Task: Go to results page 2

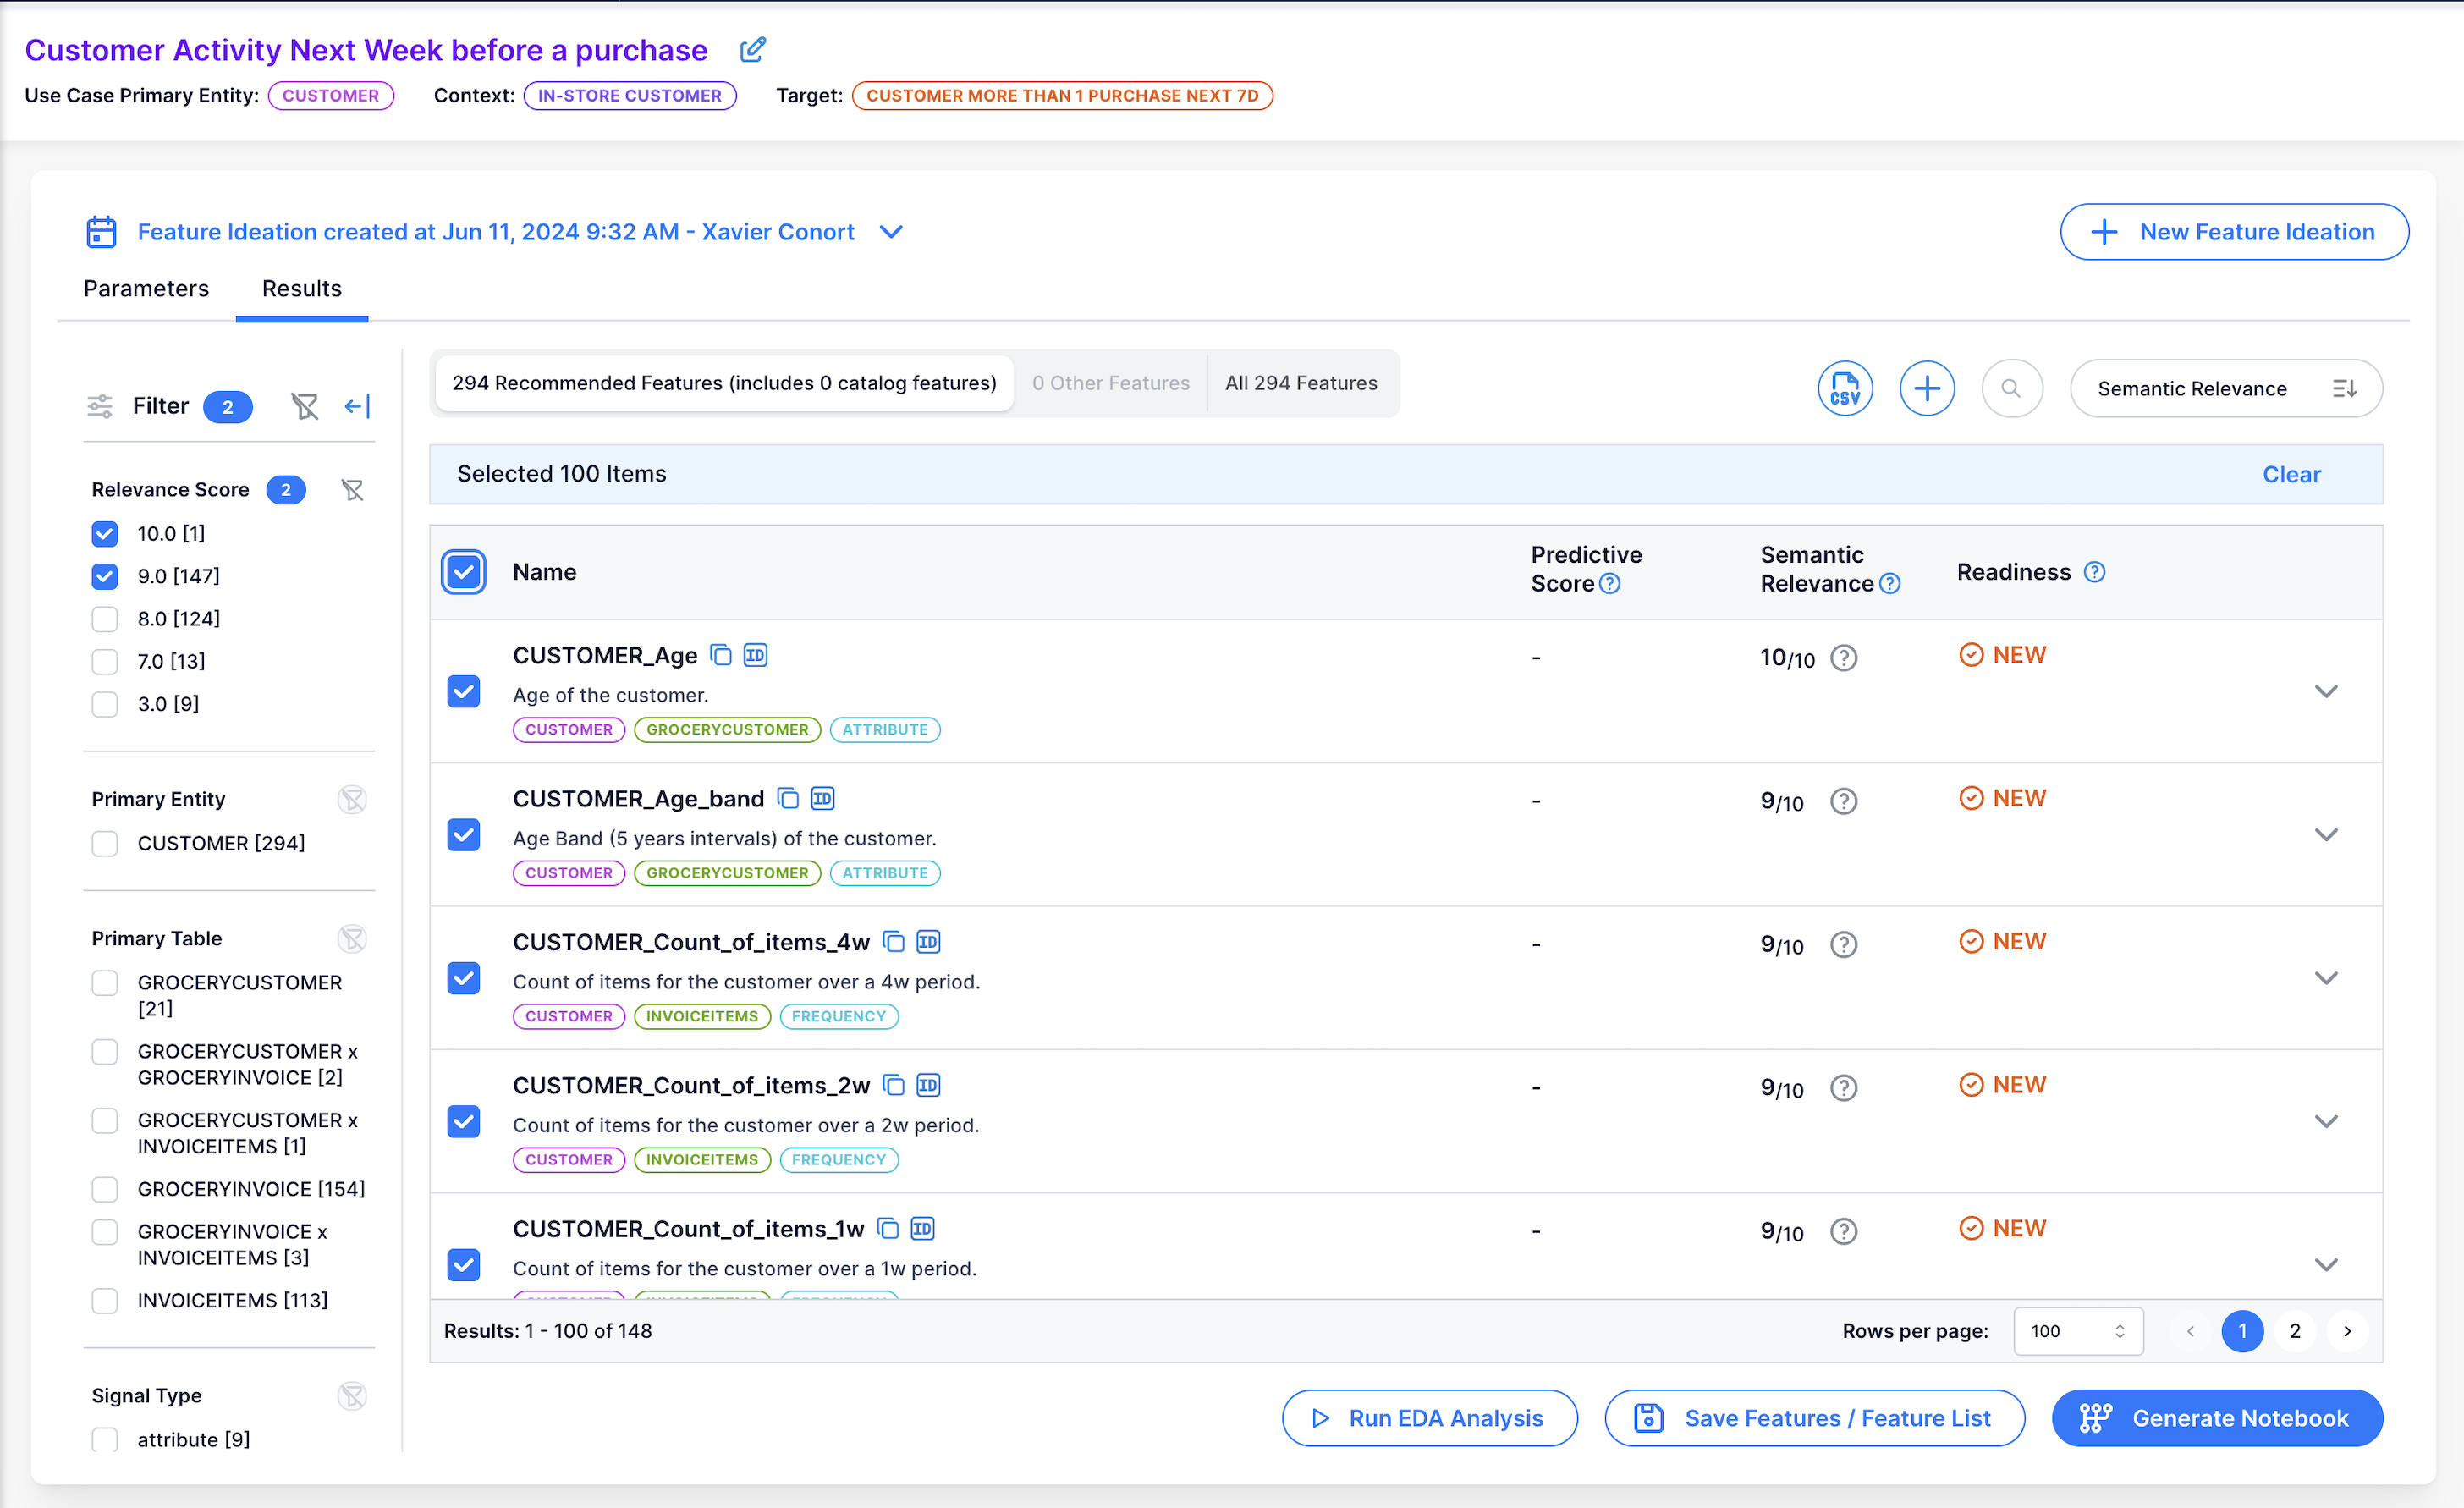Action: coord(2295,1331)
